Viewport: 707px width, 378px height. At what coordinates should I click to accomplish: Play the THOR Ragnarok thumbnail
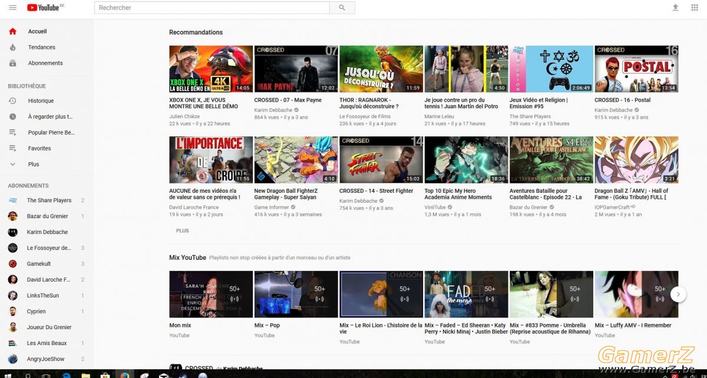click(381, 69)
